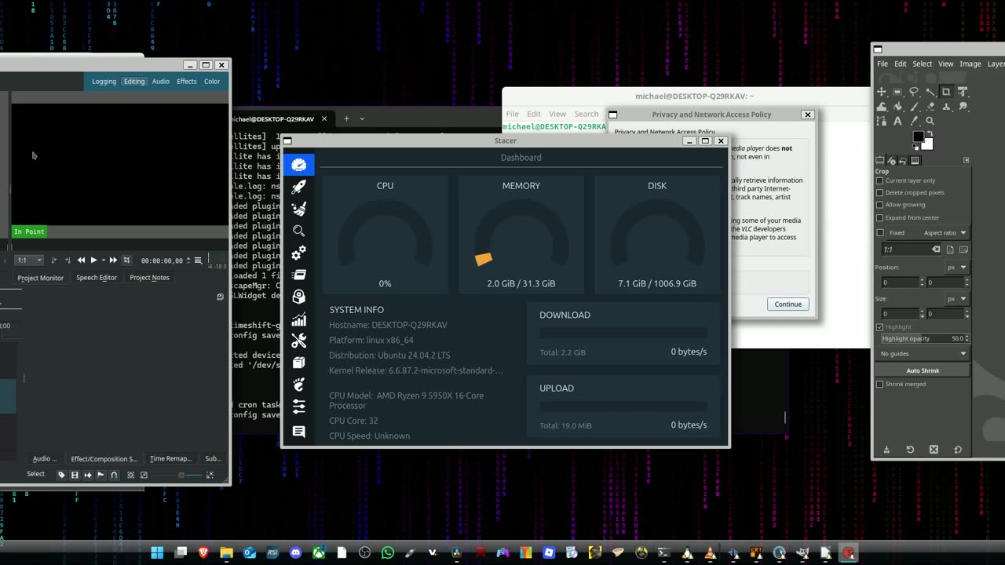This screenshot has width=1005, height=565.
Task: Open No guides dropdown
Action: point(923,354)
